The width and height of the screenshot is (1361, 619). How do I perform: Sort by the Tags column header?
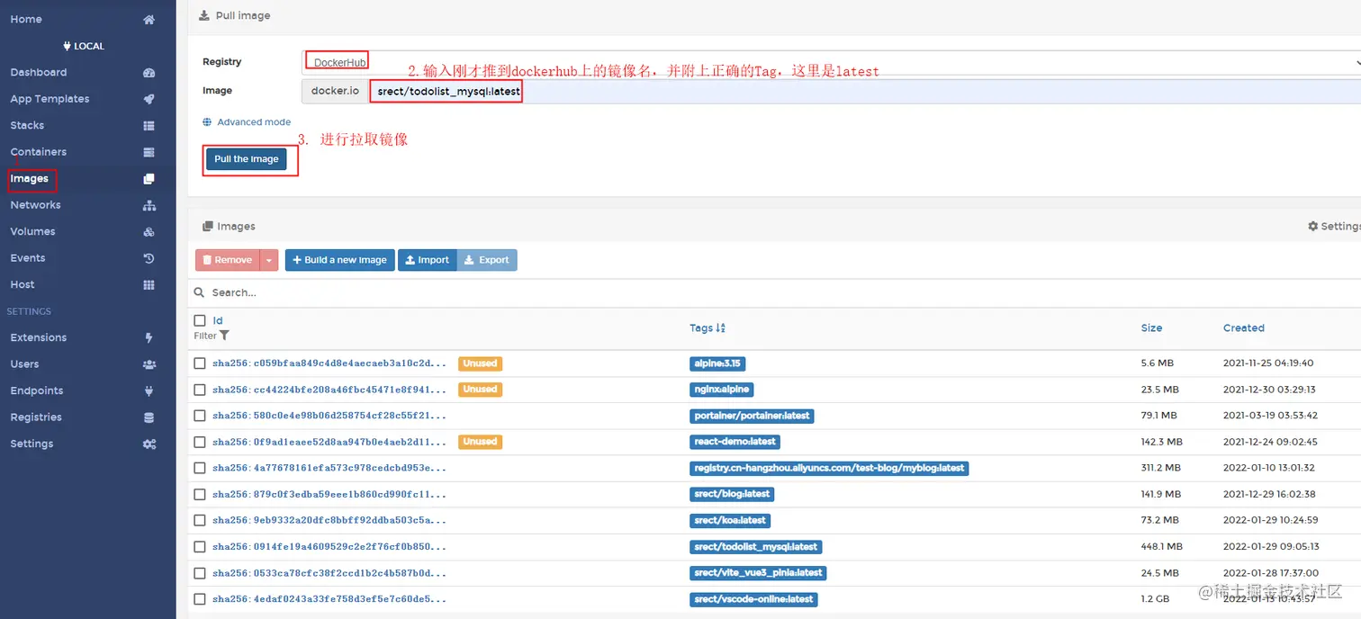coord(701,328)
